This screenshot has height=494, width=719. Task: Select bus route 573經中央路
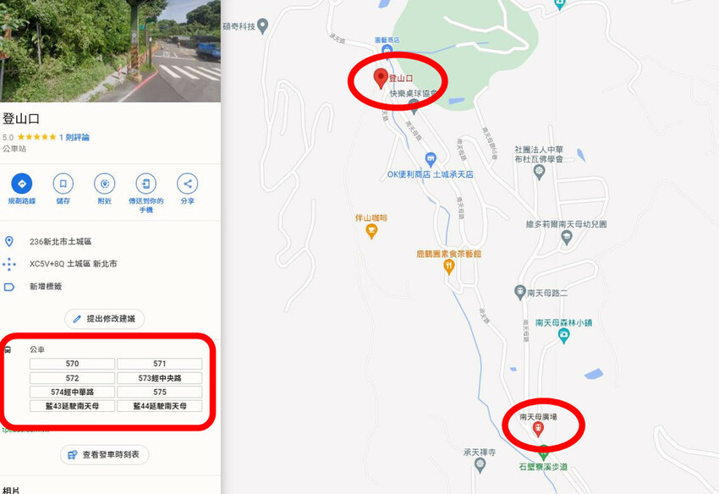click(x=160, y=378)
